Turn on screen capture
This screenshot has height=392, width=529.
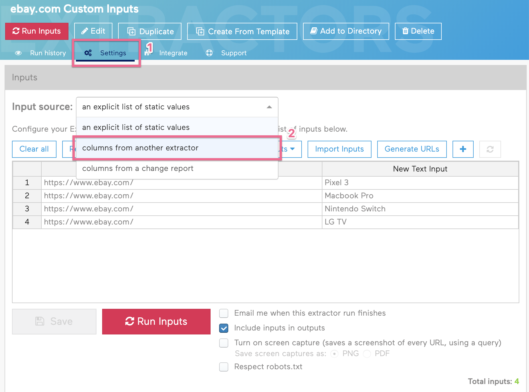[x=224, y=343]
